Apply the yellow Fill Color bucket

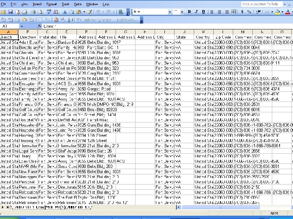pyautogui.click(x=278, y=12)
